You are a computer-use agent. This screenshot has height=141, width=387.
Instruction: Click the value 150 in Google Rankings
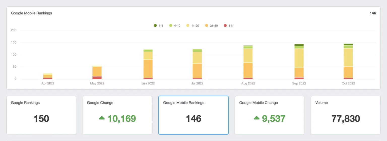41,119
